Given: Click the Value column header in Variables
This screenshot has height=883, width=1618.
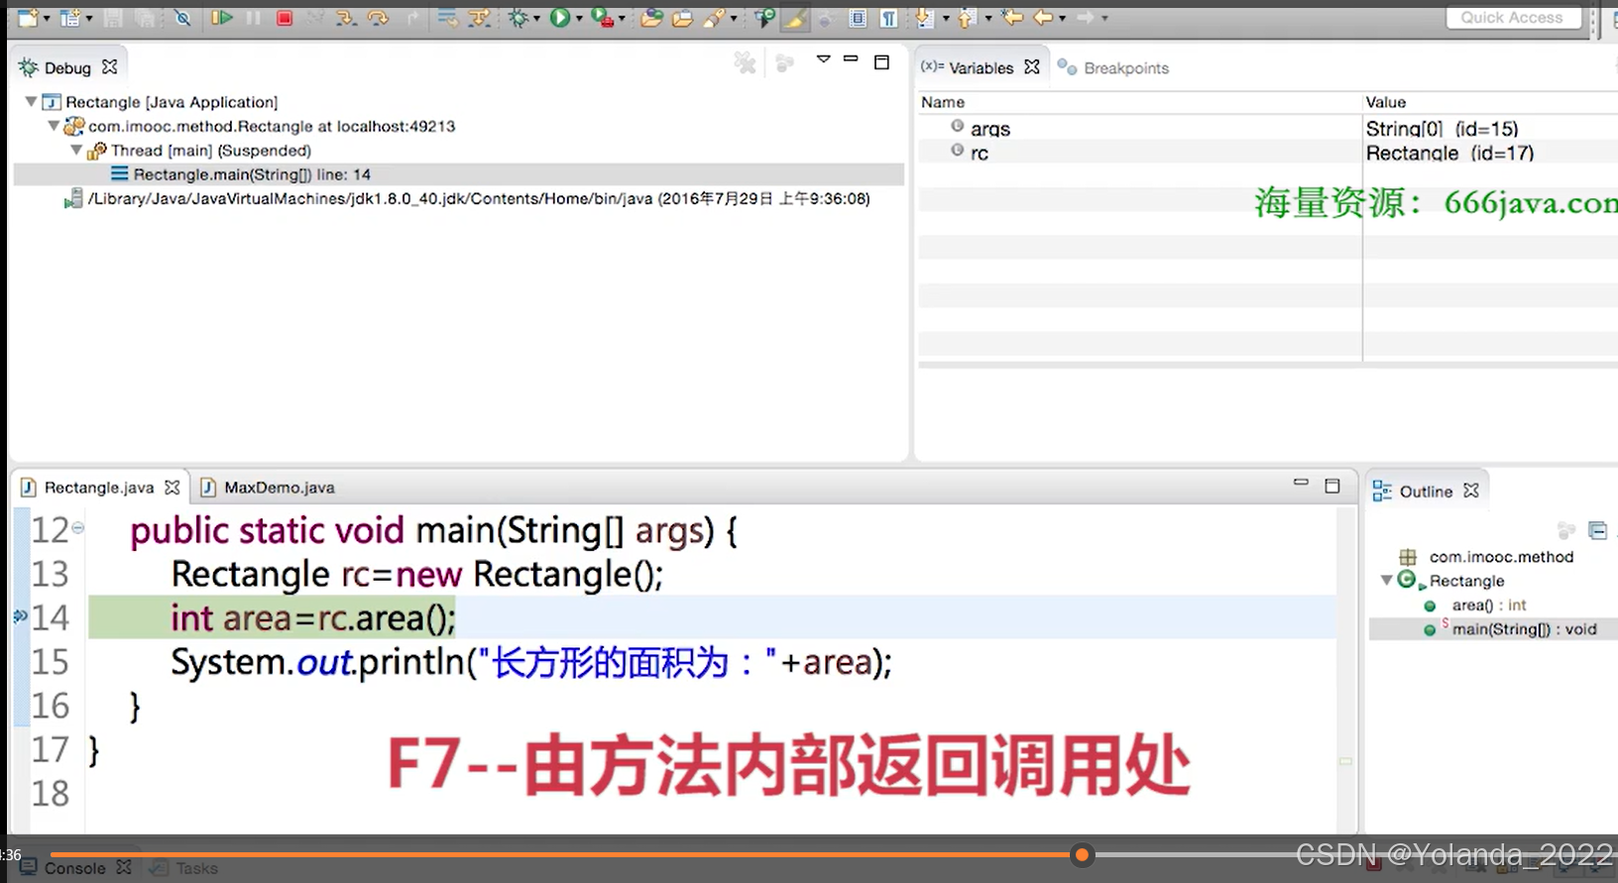Looking at the screenshot, I should coord(1386,102).
